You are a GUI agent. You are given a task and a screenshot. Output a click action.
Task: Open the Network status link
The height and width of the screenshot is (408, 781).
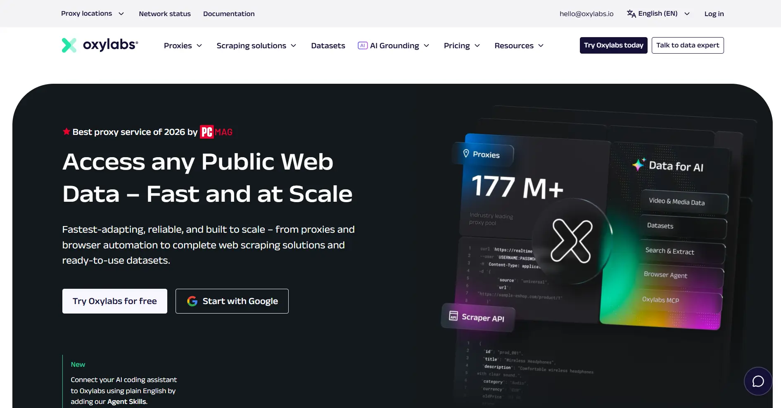165,14
